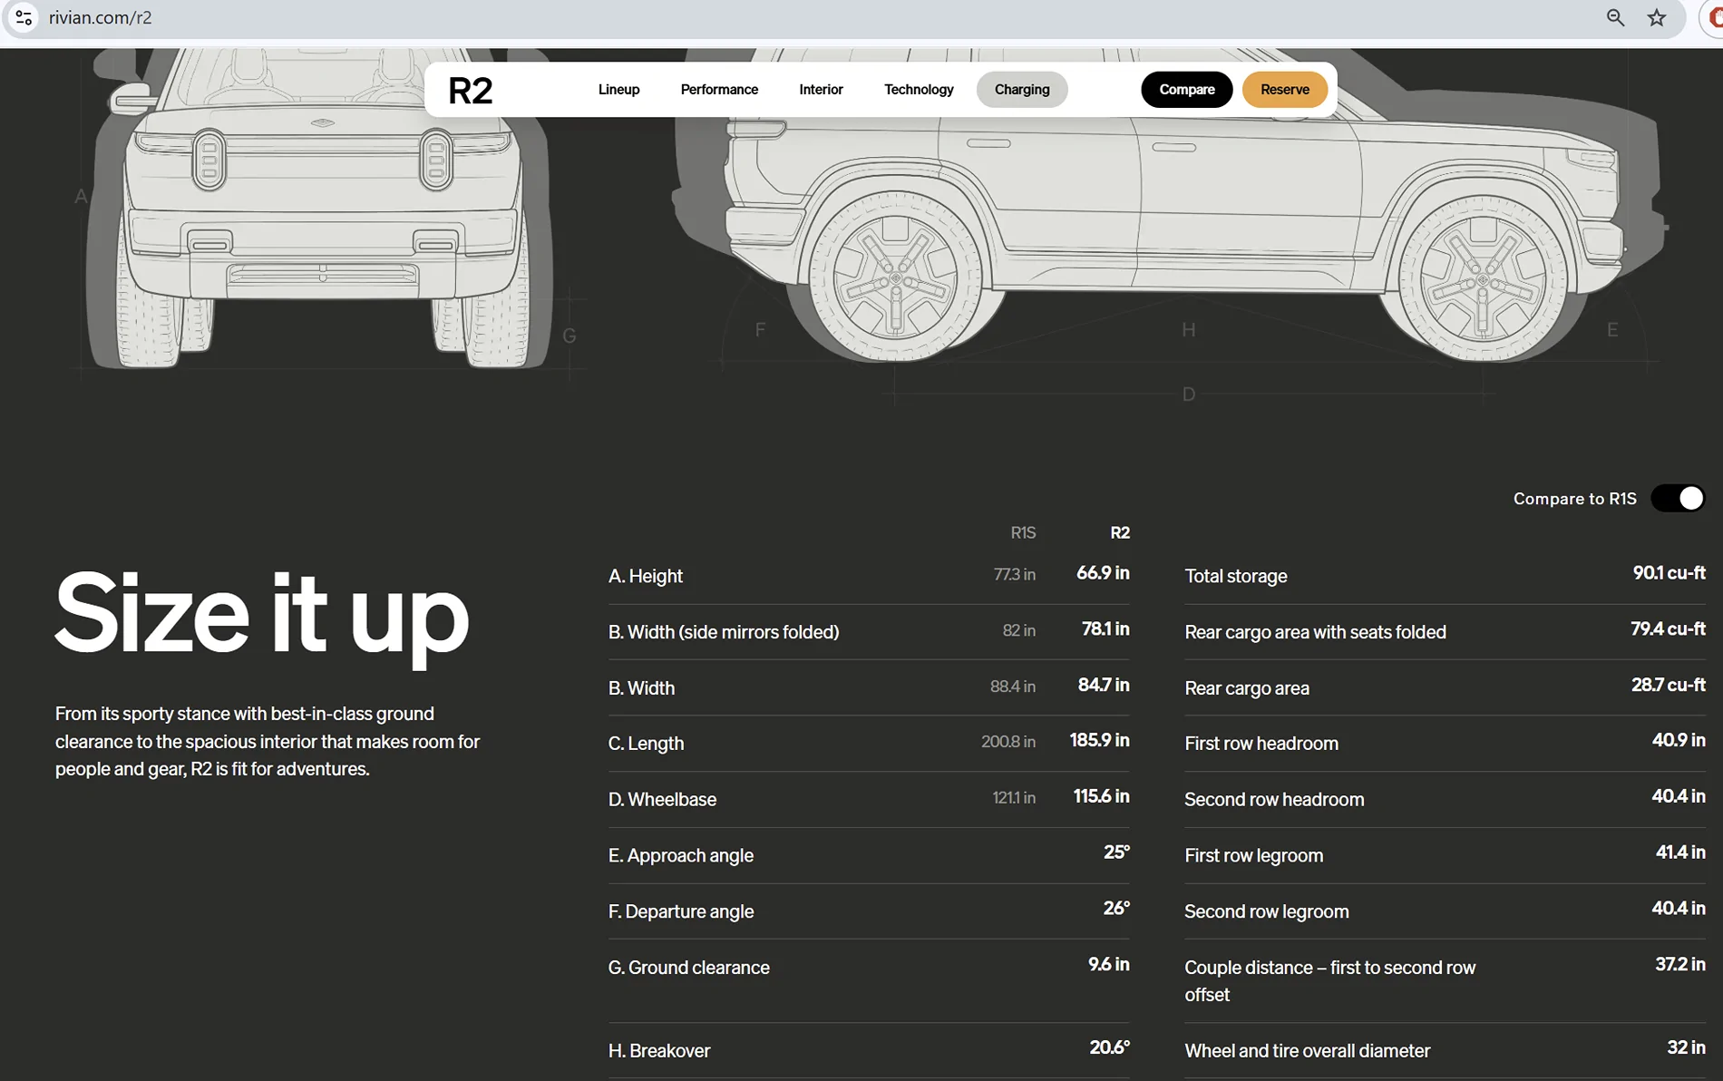Select the 'A. Height' row label
The height and width of the screenshot is (1081, 1723).
[646, 576]
